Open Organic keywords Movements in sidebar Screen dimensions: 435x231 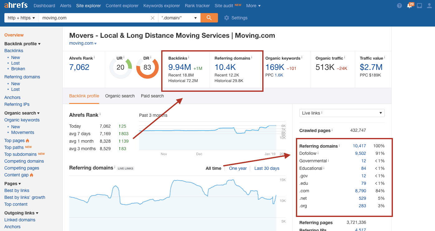point(23,132)
